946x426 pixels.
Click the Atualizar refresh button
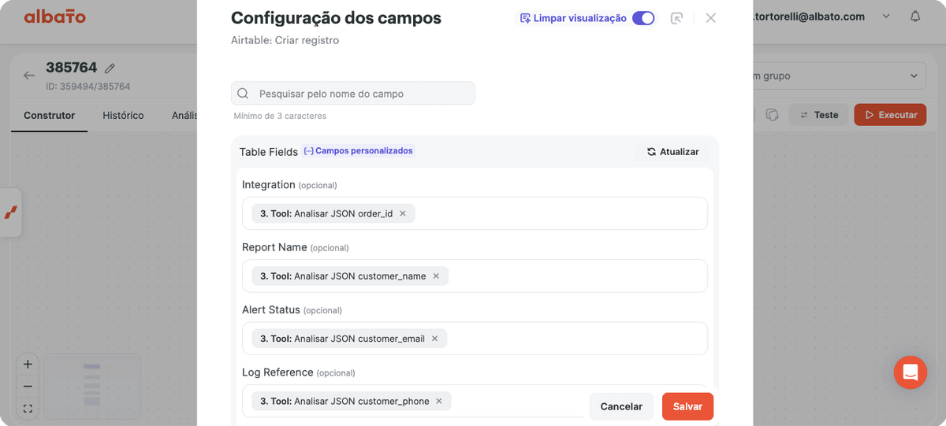coord(673,152)
